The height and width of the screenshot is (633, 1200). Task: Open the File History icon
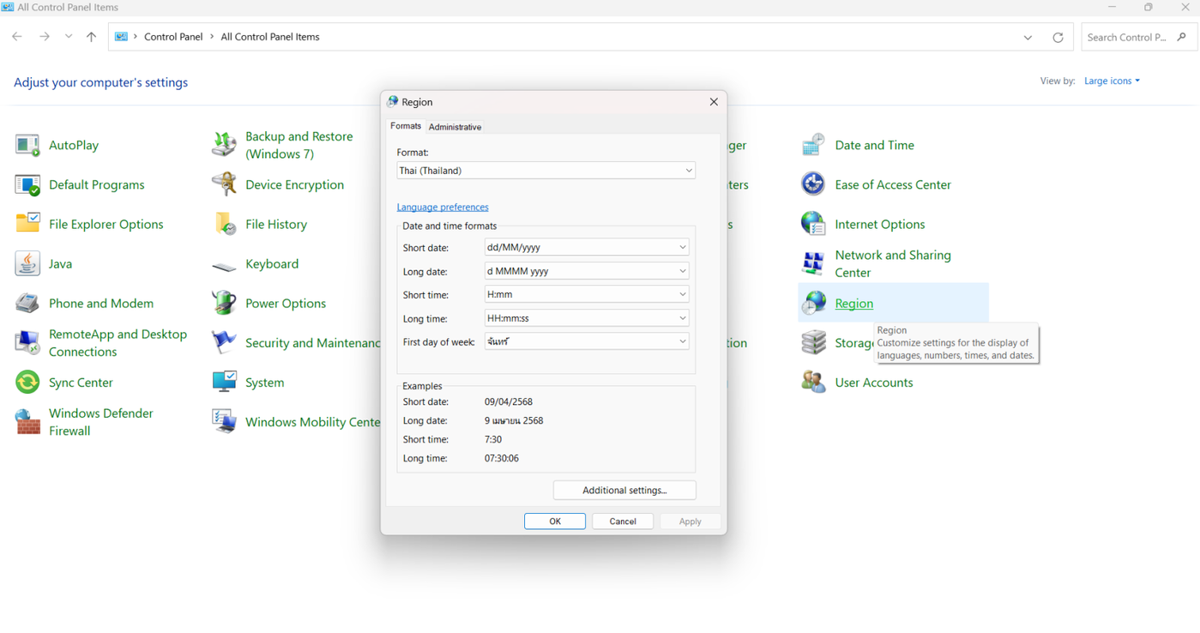click(x=224, y=224)
